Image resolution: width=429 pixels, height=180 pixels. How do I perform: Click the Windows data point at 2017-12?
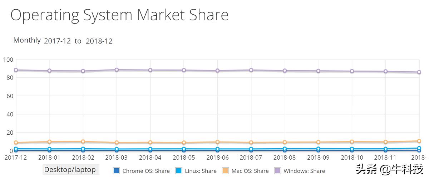tap(16, 70)
